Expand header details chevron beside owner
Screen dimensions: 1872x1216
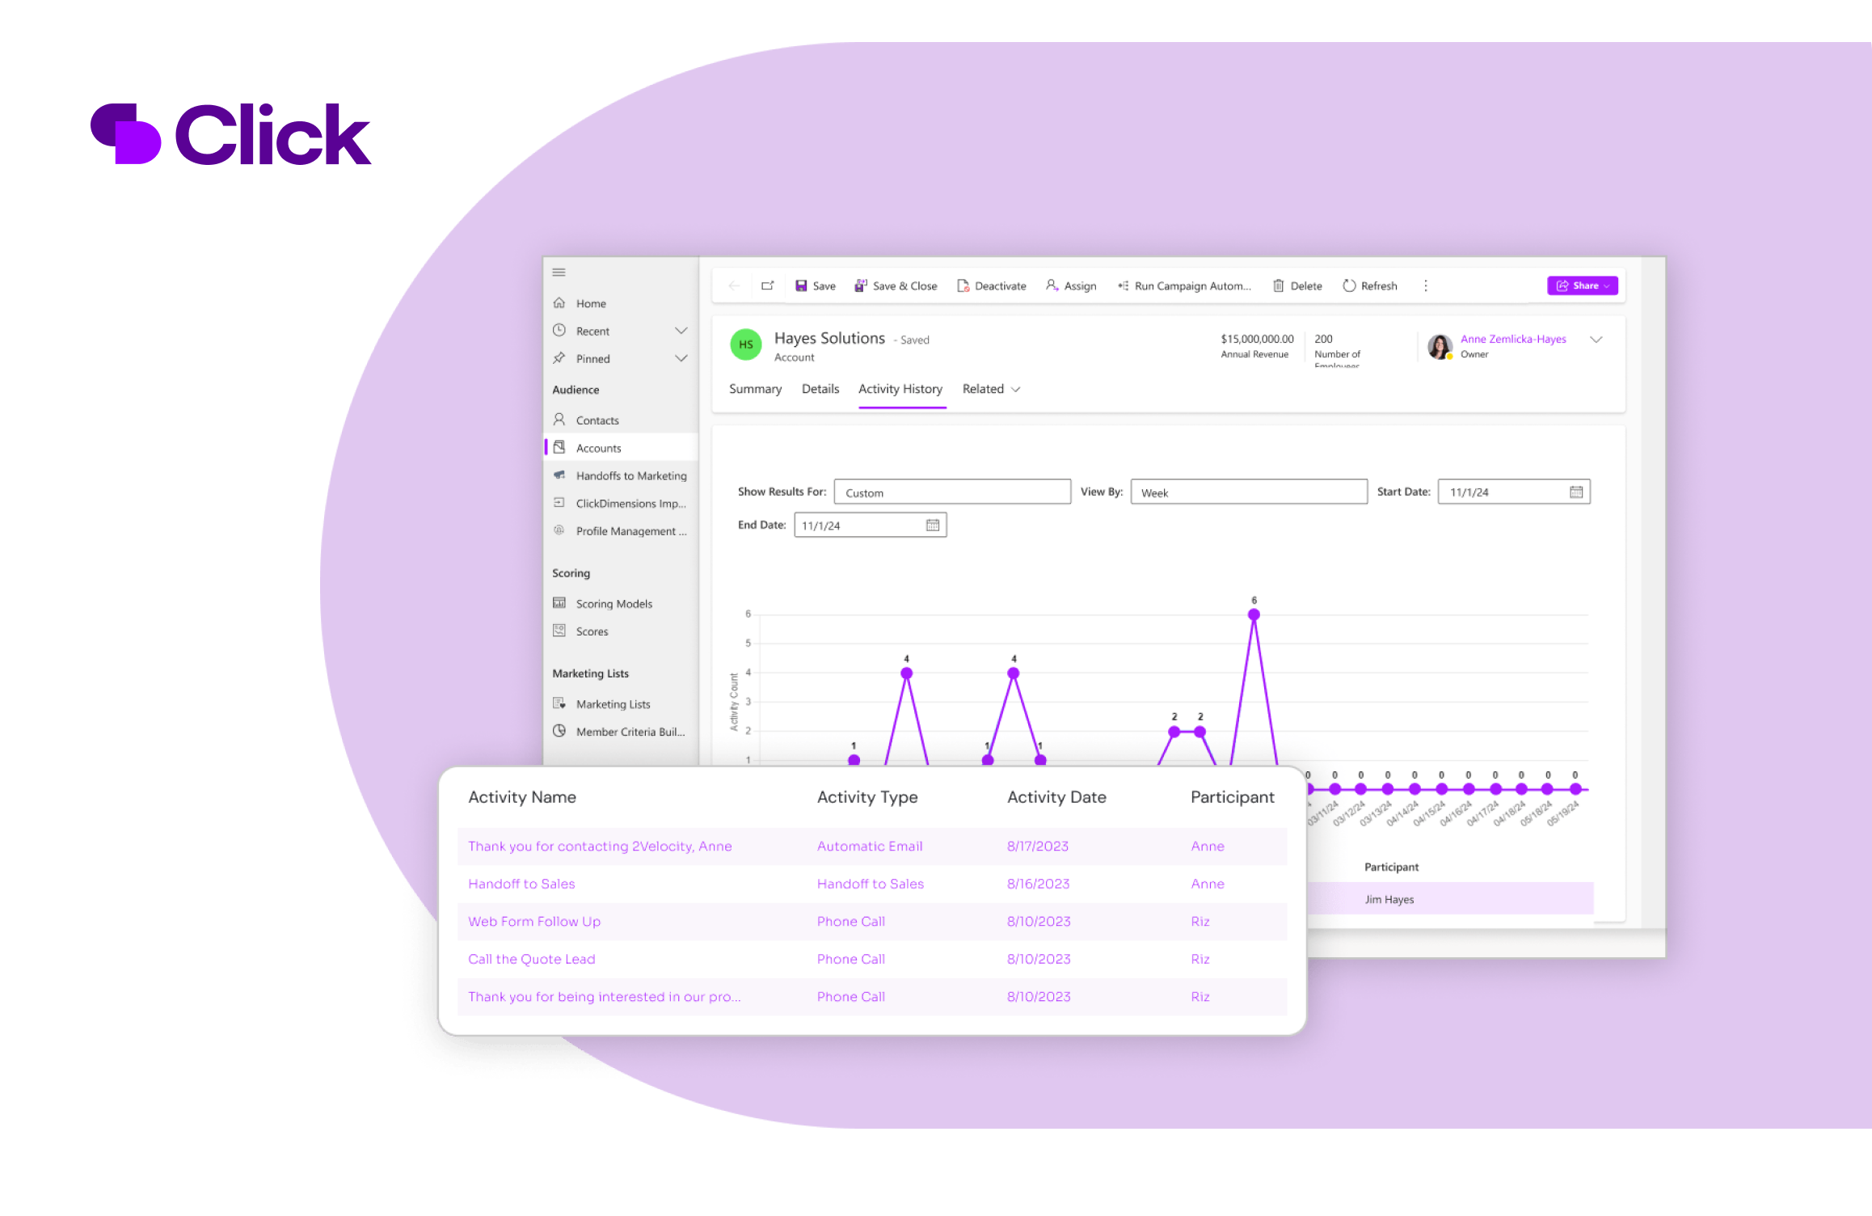click(1596, 340)
